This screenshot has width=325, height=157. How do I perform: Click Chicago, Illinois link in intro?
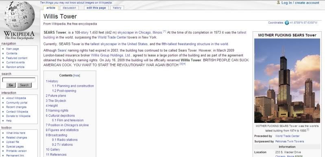150,32
